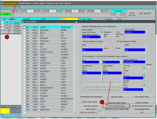Click Add duty problems button

(142, 103)
